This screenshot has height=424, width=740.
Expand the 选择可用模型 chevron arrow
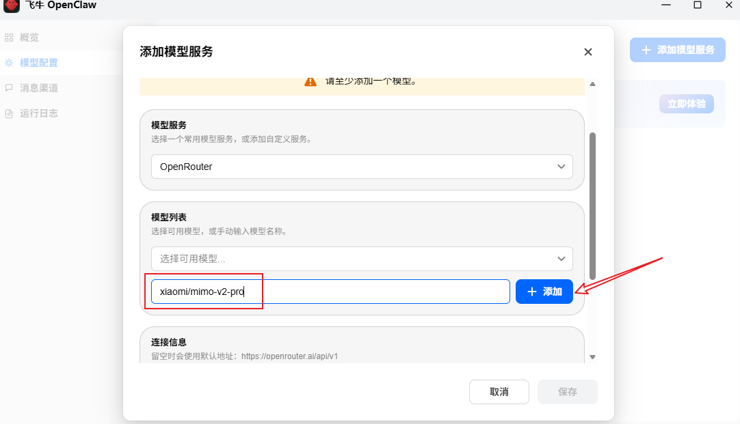[x=561, y=259]
